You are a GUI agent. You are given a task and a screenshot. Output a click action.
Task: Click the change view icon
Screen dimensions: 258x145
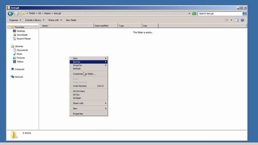[227, 20]
